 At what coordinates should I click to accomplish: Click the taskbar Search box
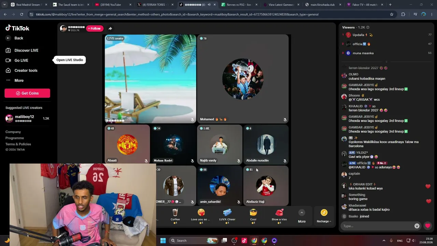click(194, 241)
